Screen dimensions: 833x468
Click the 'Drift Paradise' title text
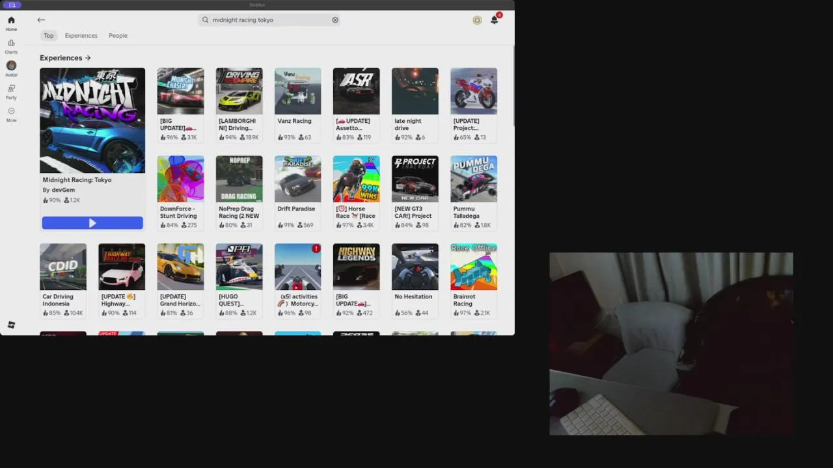tap(296, 209)
